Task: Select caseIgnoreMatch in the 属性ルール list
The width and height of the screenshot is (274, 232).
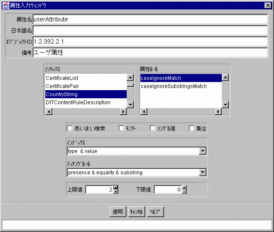Action: tap(181, 78)
